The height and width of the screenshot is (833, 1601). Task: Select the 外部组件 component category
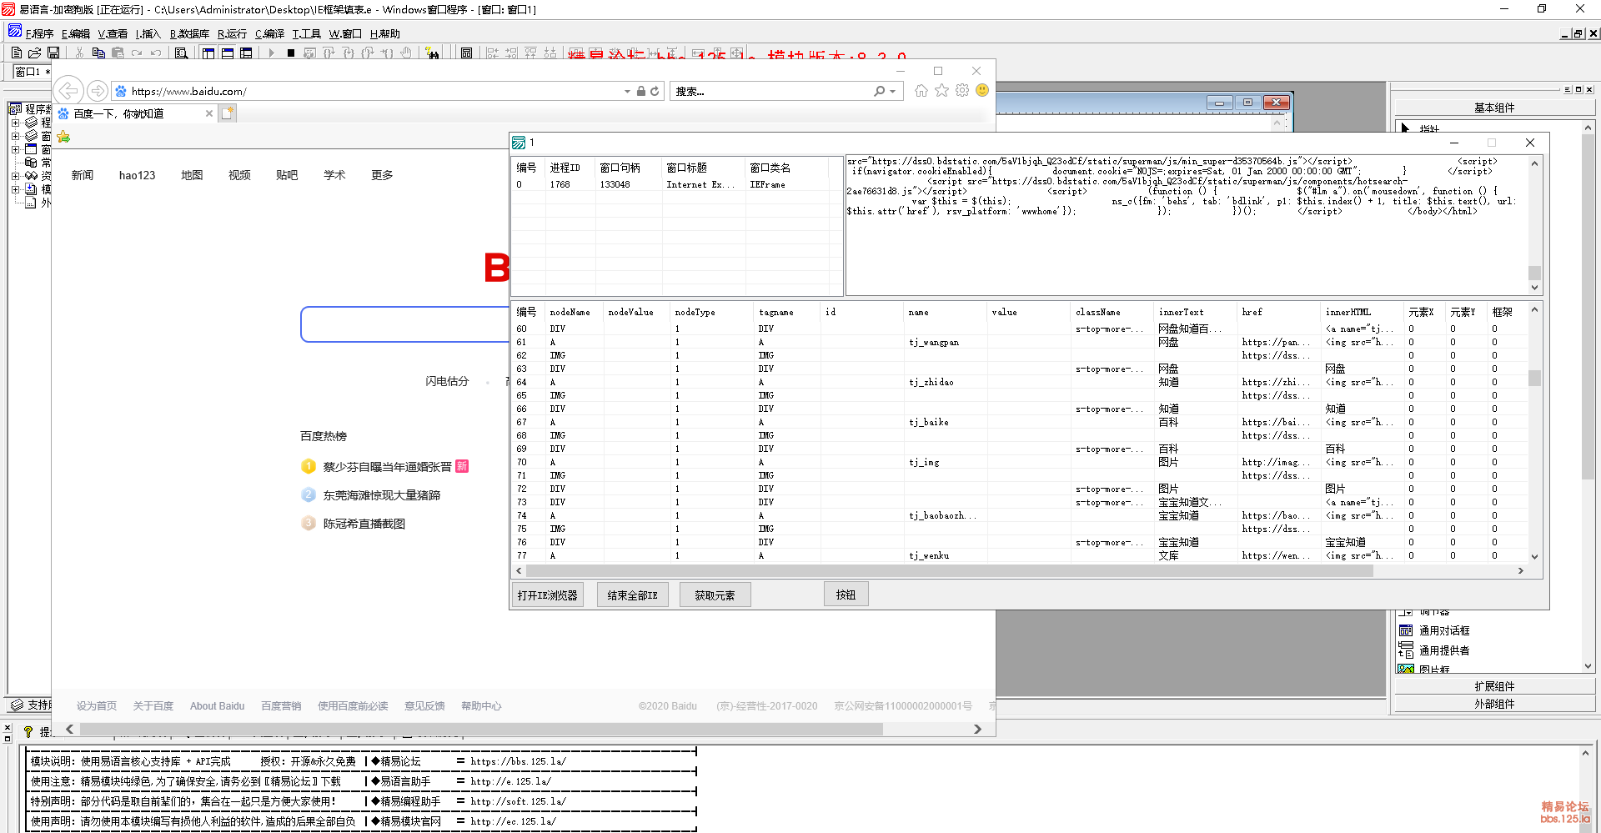pos(1494,704)
